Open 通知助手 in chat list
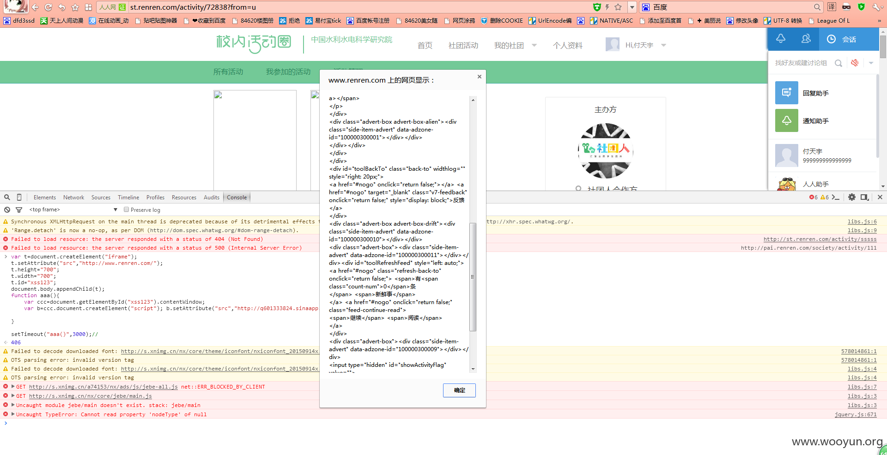 click(x=822, y=120)
